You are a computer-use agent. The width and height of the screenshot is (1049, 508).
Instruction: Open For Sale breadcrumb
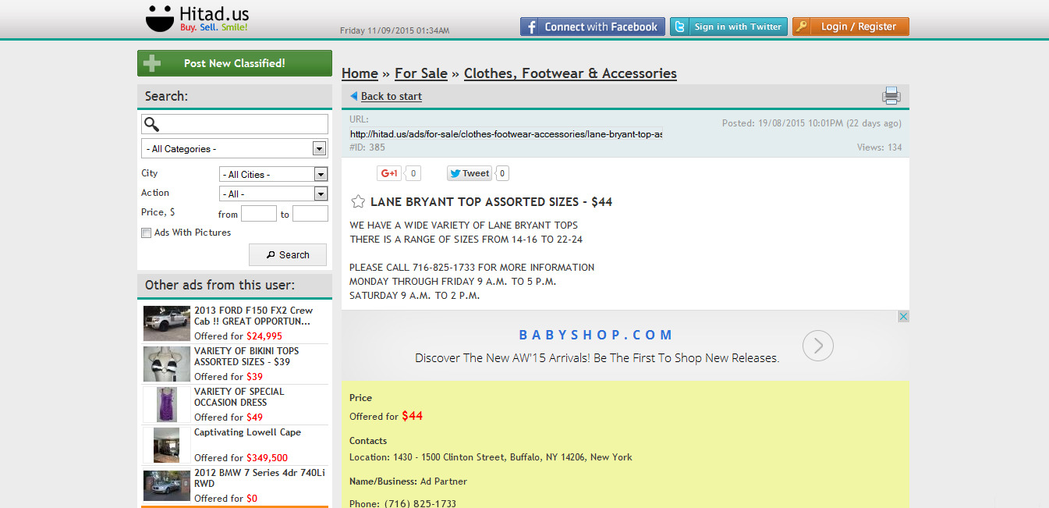point(421,73)
